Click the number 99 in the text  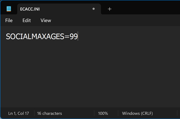[x=74, y=37]
